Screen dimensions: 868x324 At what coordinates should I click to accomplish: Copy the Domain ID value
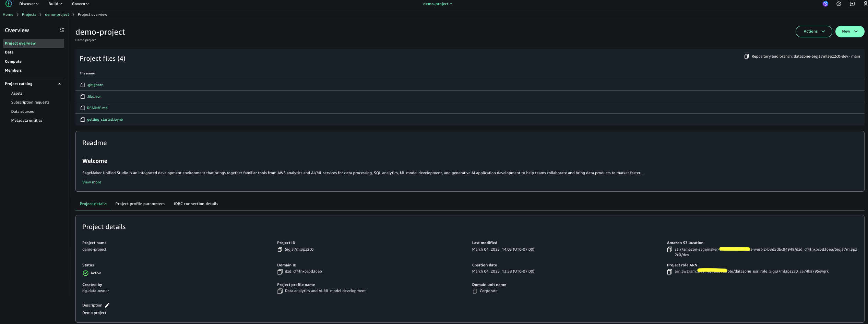click(280, 272)
